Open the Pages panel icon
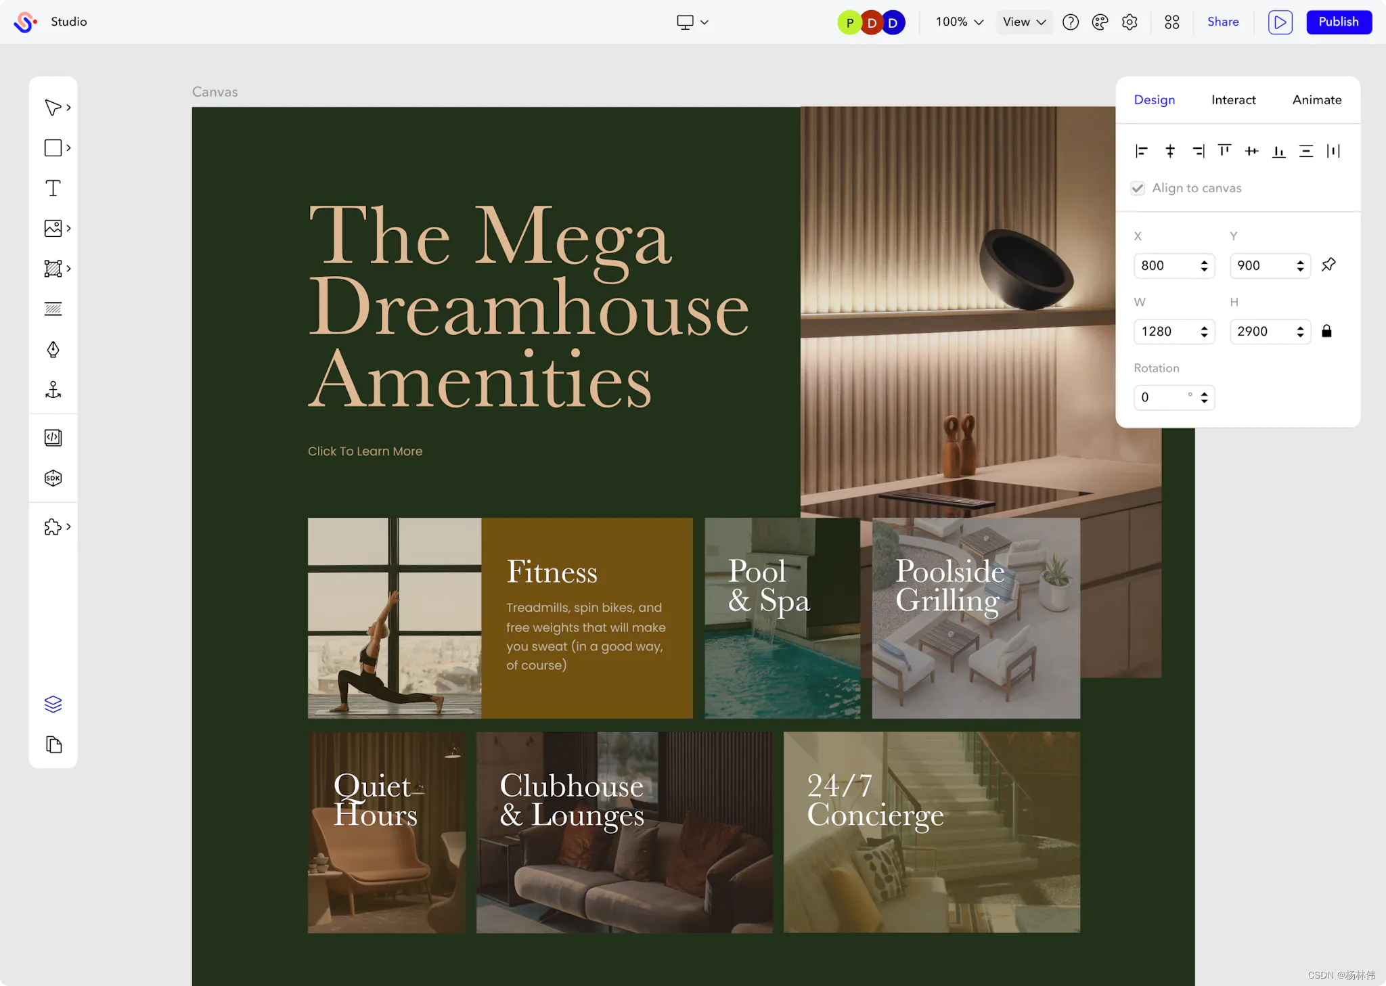 (53, 745)
